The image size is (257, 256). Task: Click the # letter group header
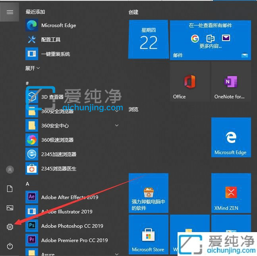27,83
